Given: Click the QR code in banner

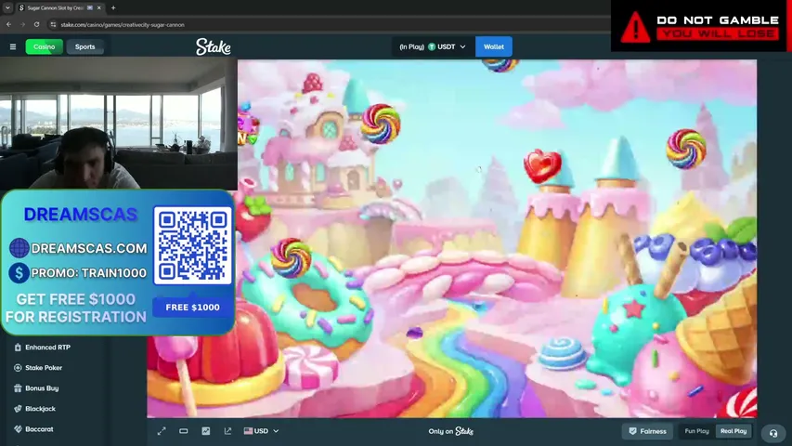Looking at the screenshot, I should [x=192, y=245].
